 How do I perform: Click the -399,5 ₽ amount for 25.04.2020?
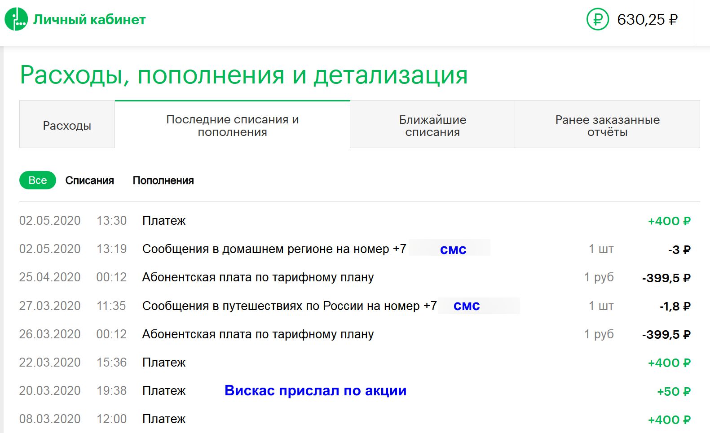pos(666,278)
